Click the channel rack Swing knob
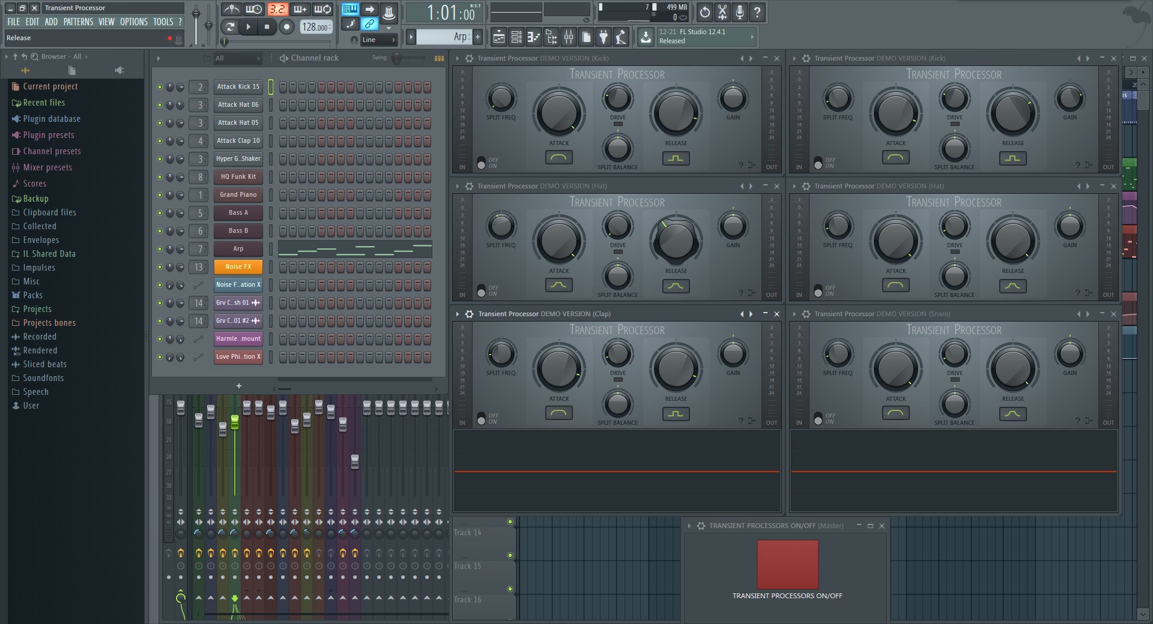The height and width of the screenshot is (624, 1153). (396, 58)
